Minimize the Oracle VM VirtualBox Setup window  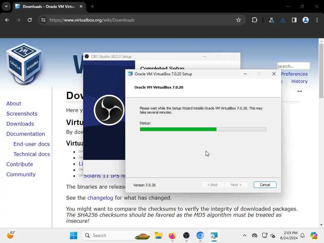(245, 74)
